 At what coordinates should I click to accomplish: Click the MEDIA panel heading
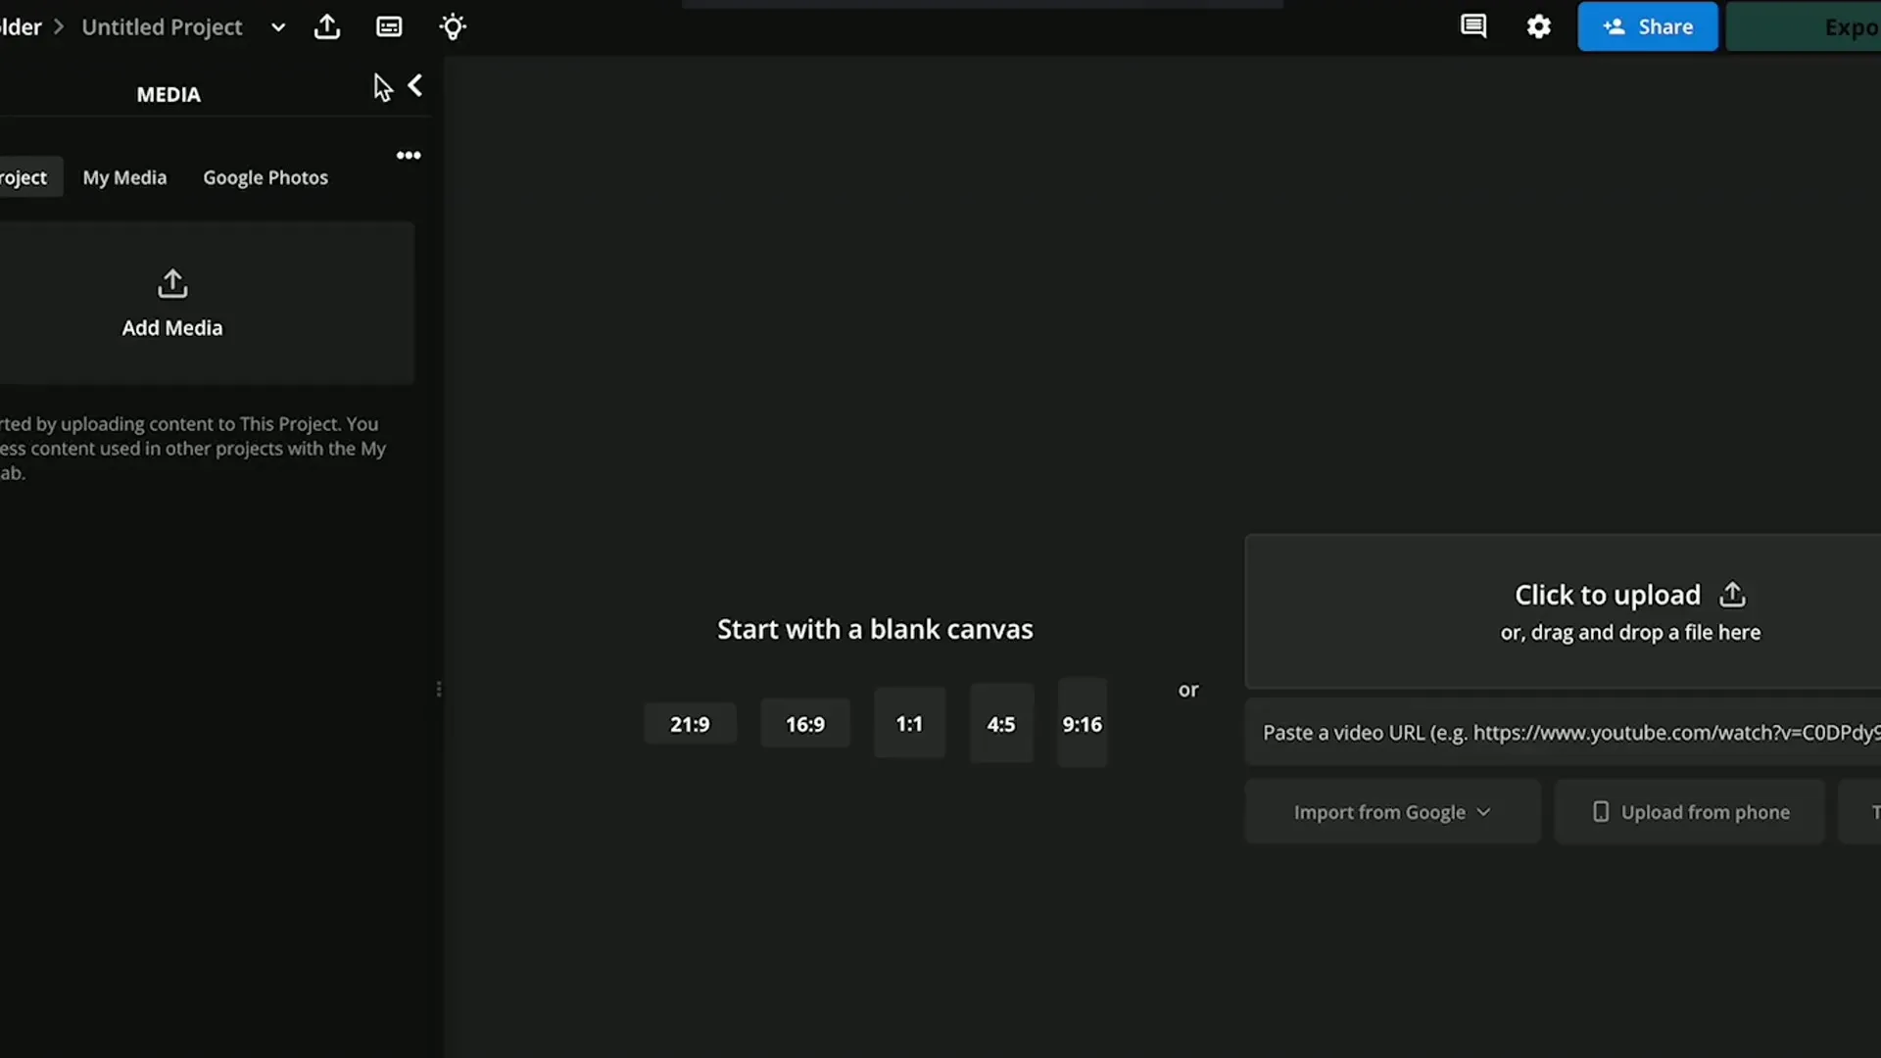point(169,95)
